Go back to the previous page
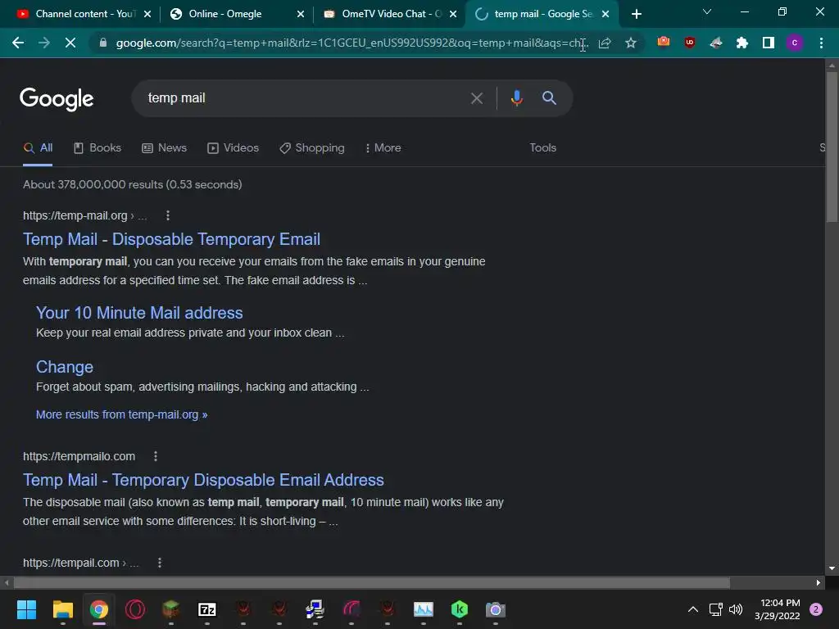This screenshot has width=839, height=629. point(18,43)
